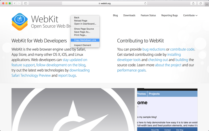The width and height of the screenshot is (209, 131).
Task: Reload page with the address bar icon
Action: pos(145,3)
